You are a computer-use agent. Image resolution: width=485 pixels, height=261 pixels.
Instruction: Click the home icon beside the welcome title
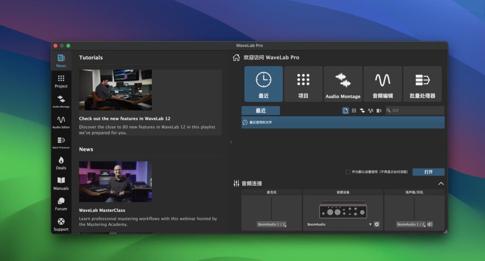point(236,58)
